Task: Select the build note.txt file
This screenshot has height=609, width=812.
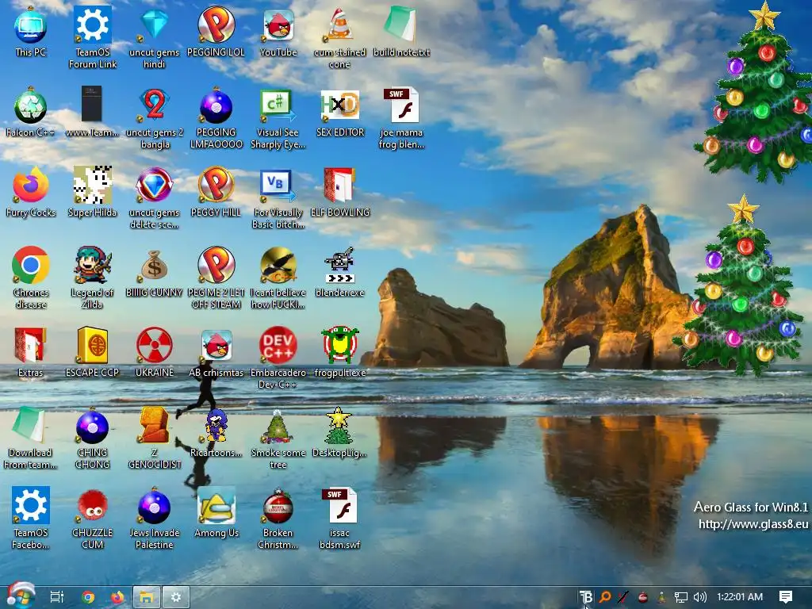Action: 401,31
